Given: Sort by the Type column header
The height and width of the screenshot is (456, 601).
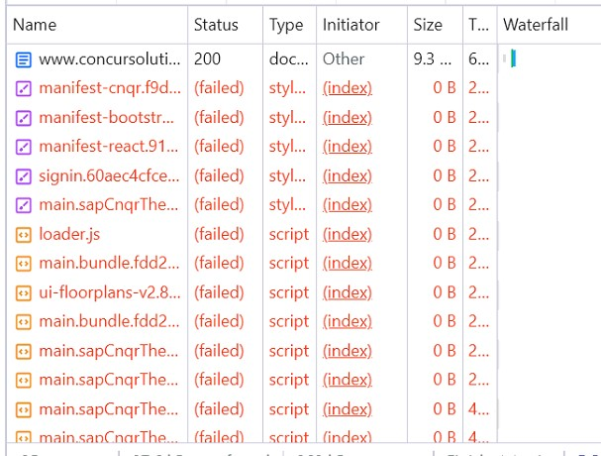Looking at the screenshot, I should click(x=286, y=24).
